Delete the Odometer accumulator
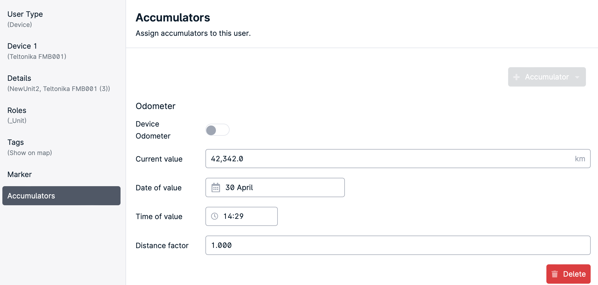Screen dimensions: 598x285 (568, 274)
